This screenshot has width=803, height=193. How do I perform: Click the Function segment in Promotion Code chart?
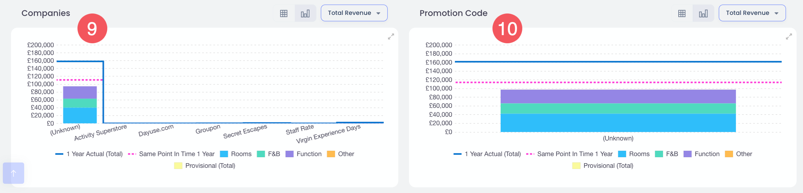pos(618,96)
